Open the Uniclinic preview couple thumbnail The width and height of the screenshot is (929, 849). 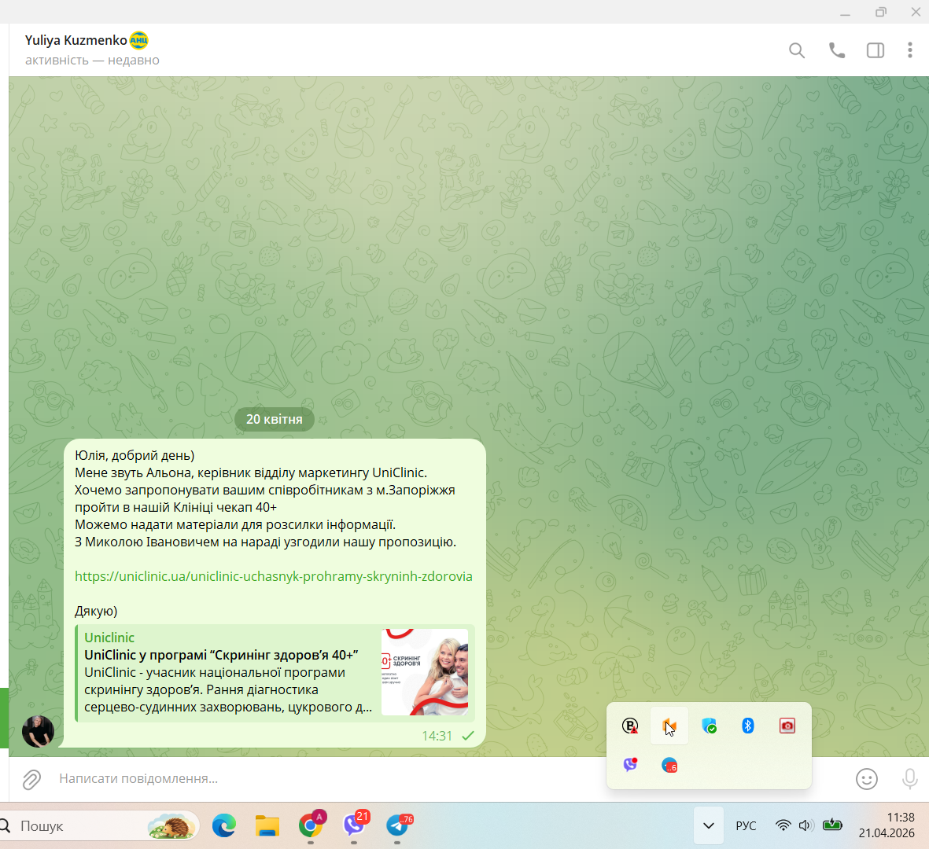(x=425, y=672)
